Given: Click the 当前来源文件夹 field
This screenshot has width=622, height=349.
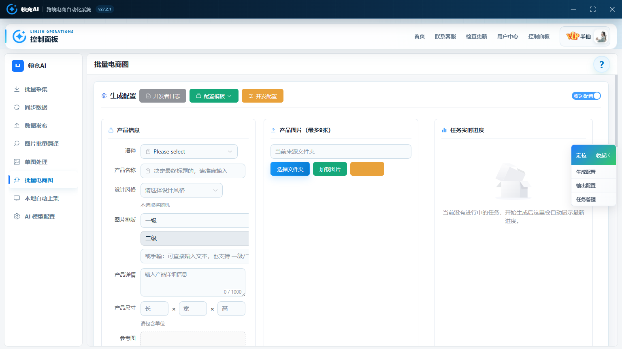Looking at the screenshot, I should point(341,151).
